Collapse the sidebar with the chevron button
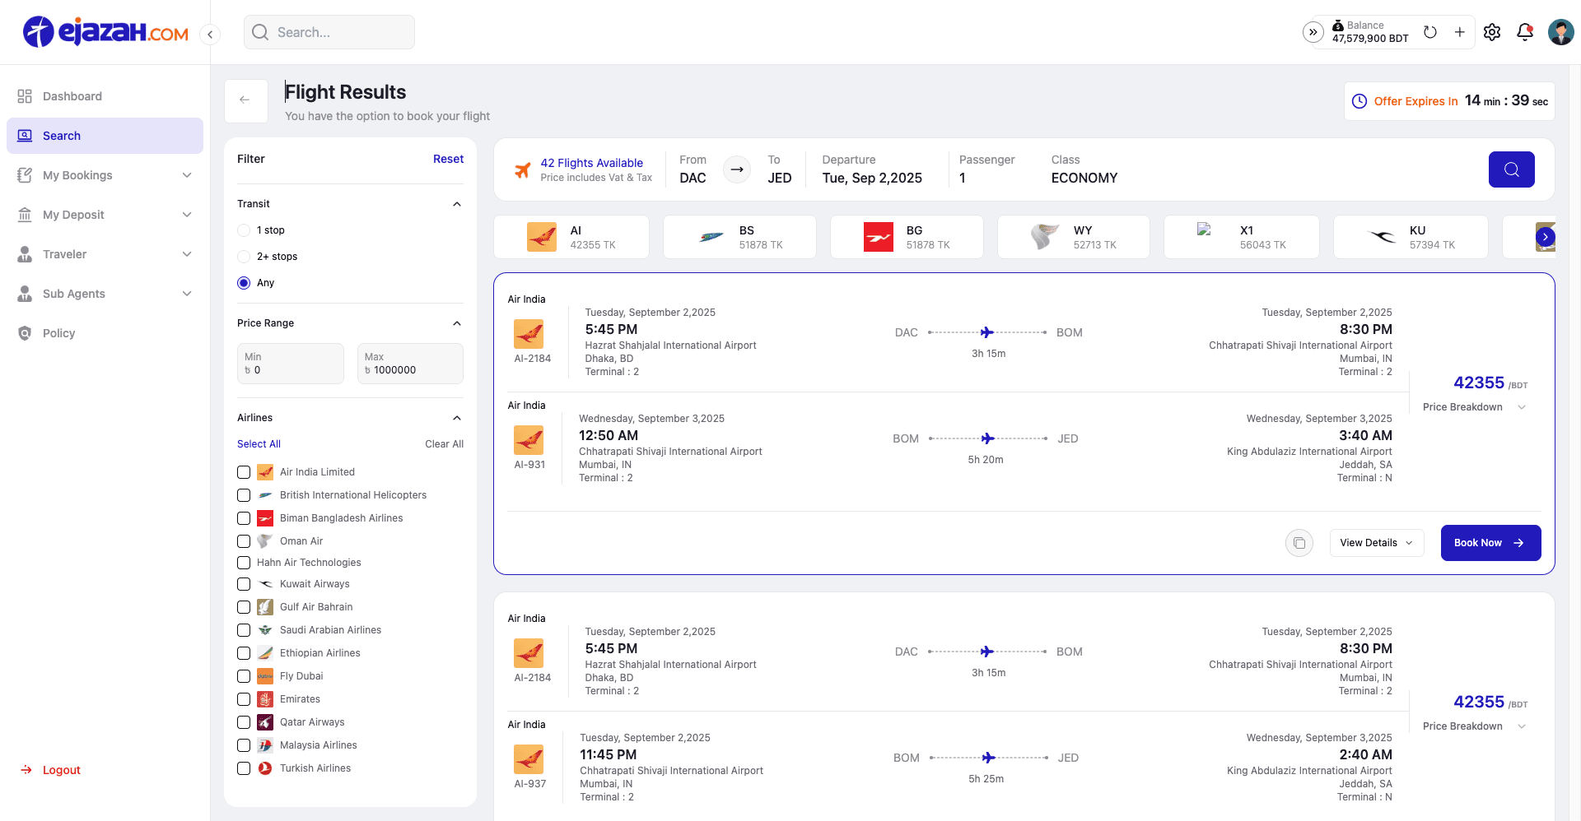The width and height of the screenshot is (1581, 821). (x=210, y=34)
